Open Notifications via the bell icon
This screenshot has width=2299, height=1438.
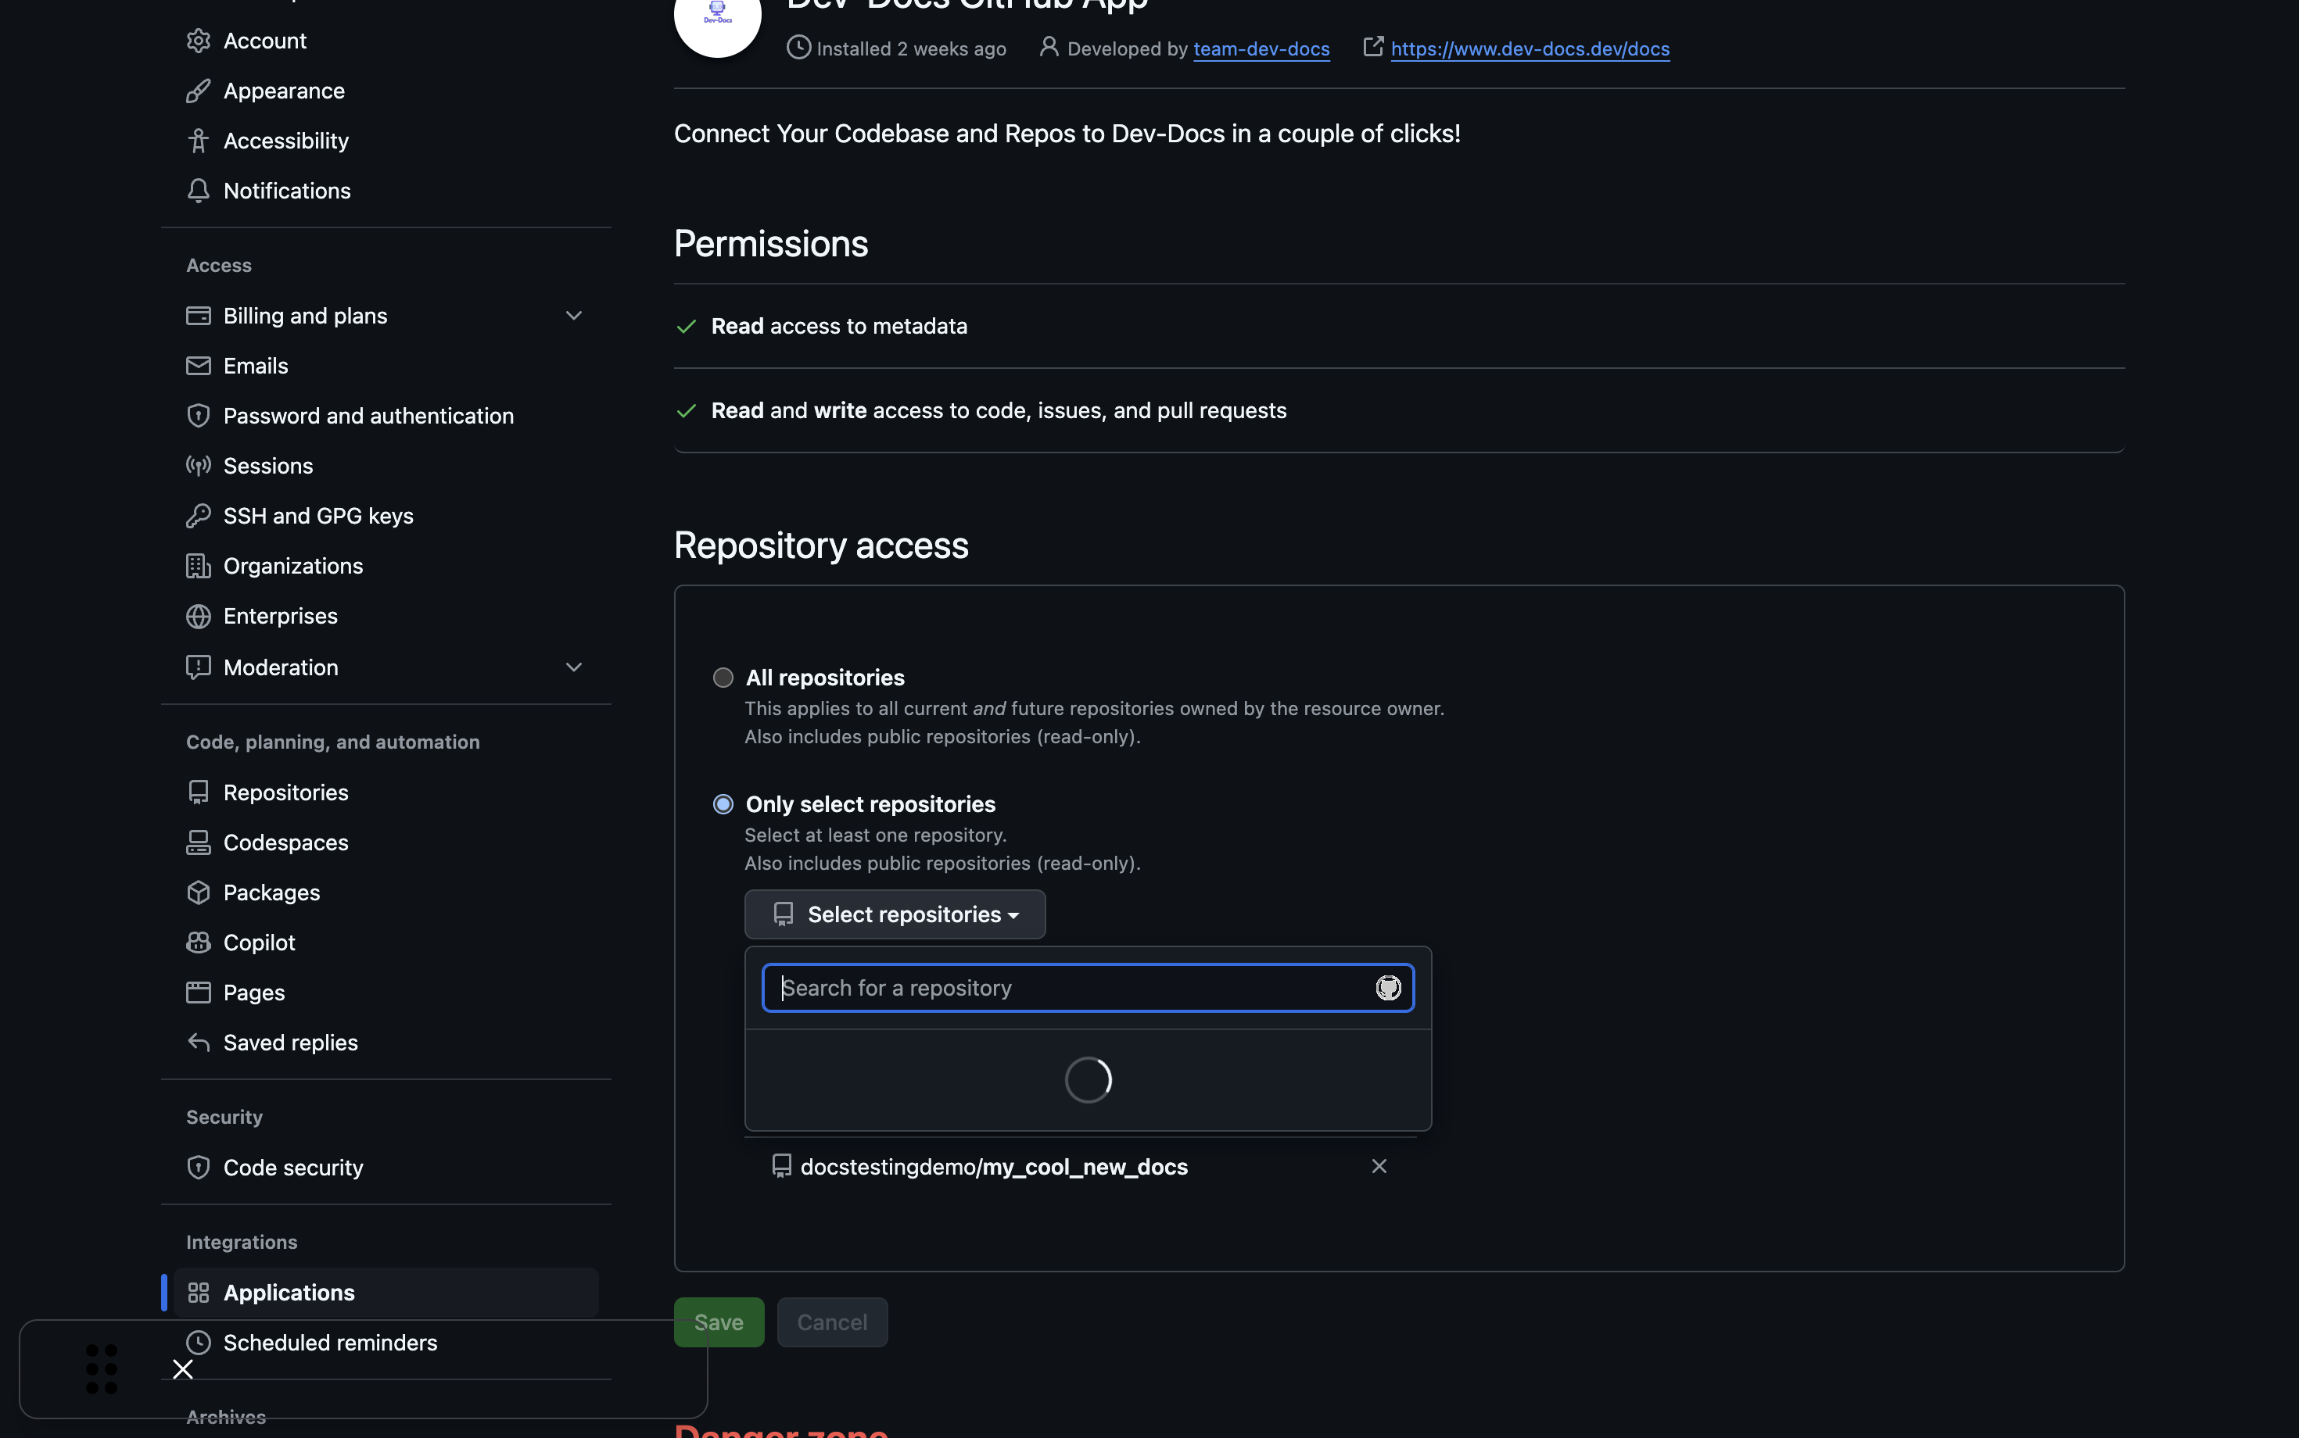198,190
